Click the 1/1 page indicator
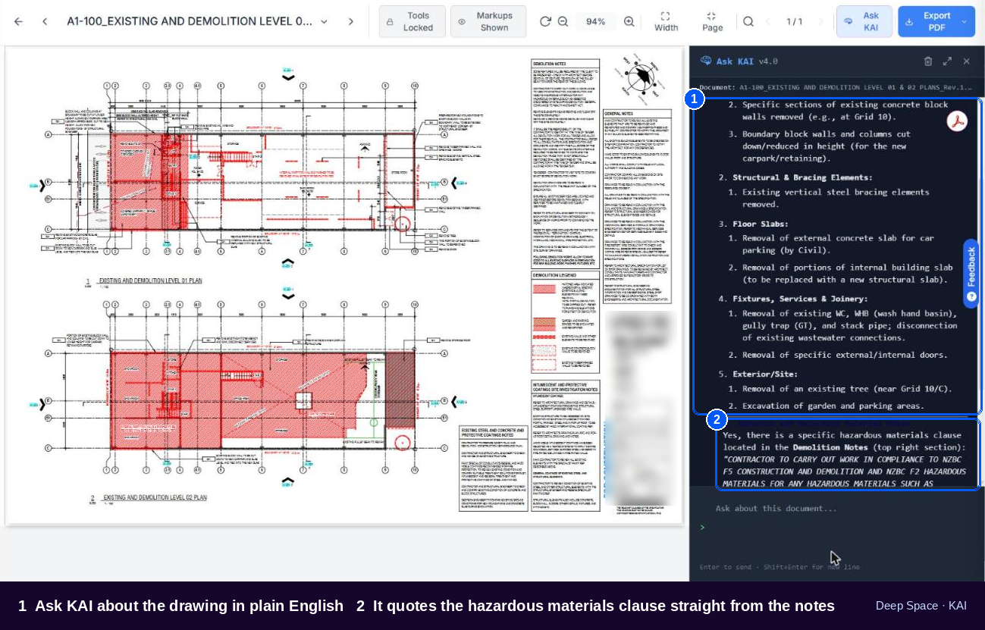Viewport: 985px width, 630px height. tap(794, 21)
